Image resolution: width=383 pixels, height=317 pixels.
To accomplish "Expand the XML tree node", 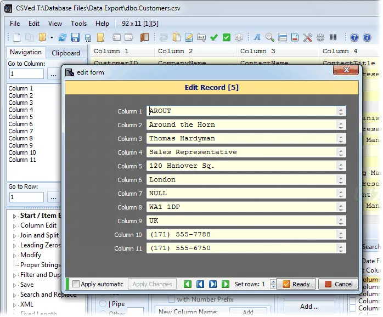I will point(14,305).
